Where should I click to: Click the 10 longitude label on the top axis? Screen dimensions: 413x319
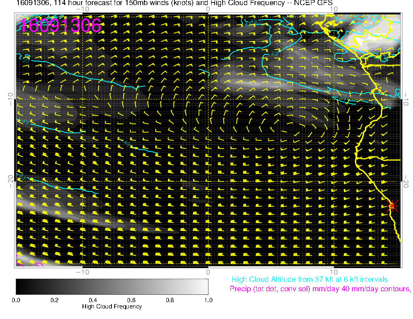(334, 9)
